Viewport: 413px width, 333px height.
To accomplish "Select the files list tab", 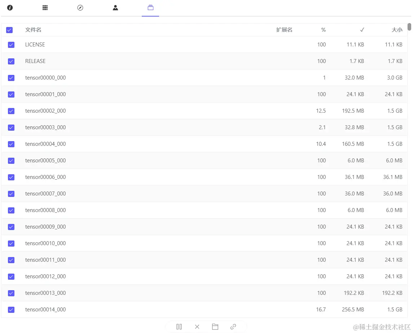I will tap(150, 8).
